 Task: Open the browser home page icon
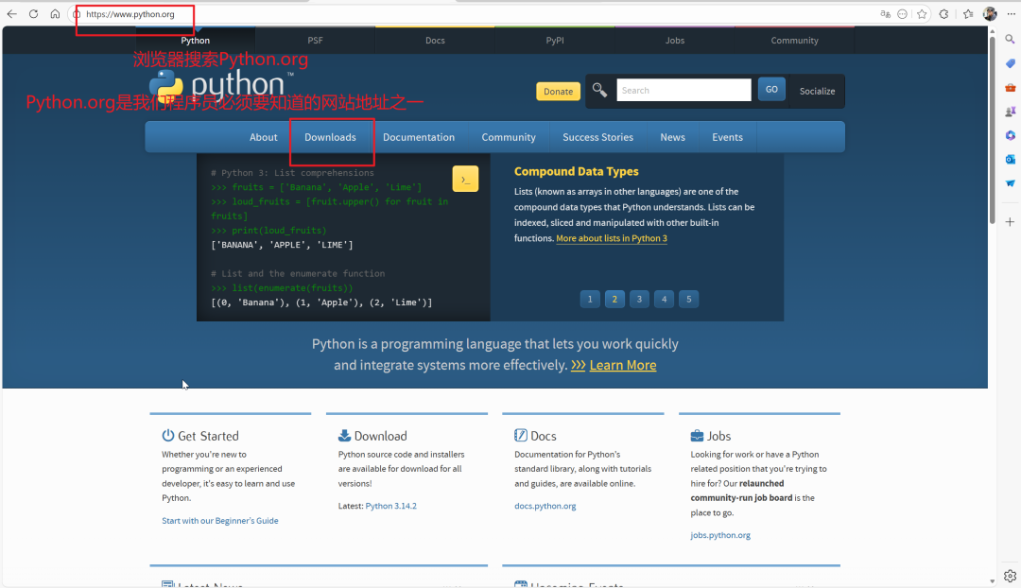[x=55, y=13]
